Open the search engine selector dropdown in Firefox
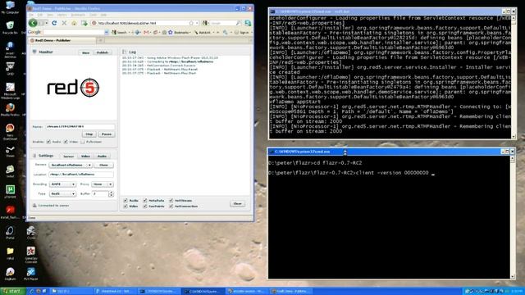 tap(206, 23)
